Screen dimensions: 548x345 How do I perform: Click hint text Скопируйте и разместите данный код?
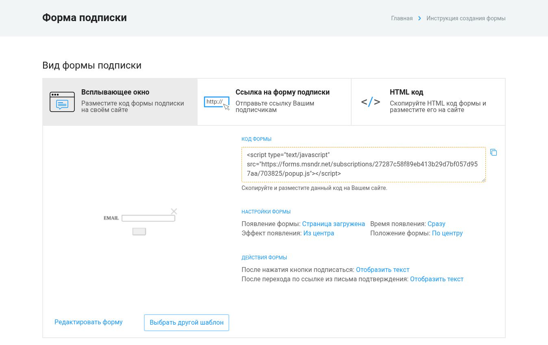click(x=314, y=188)
